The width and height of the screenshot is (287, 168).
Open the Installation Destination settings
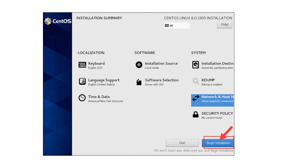pos(213,65)
